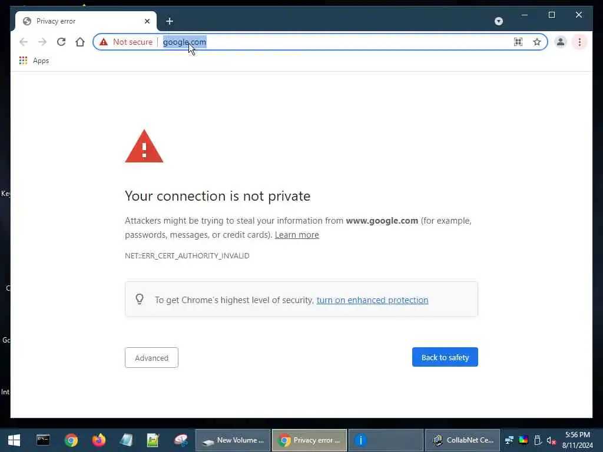Viewport: 603px width, 452px height.
Task: Open the Chrome profile avatar
Action: point(561,42)
